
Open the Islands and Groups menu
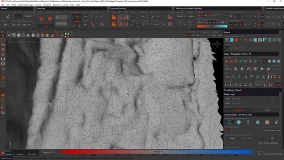(x=26, y=5)
